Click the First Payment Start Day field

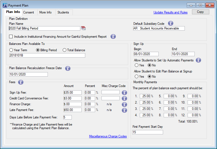pyautogui.click(x=147, y=132)
